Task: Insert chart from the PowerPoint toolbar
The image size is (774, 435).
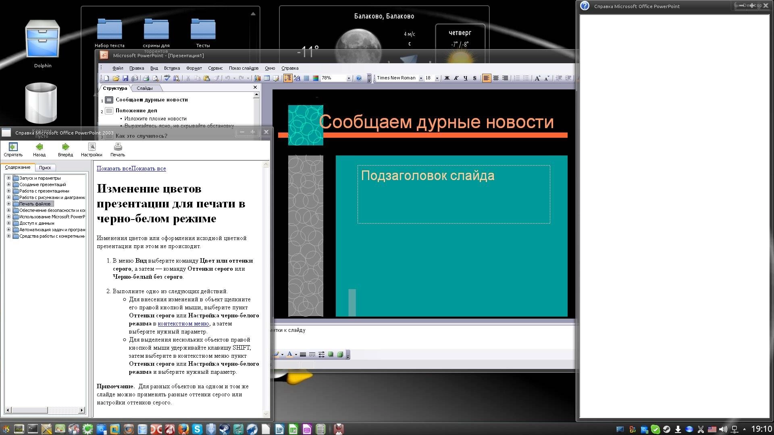Action: (x=257, y=78)
